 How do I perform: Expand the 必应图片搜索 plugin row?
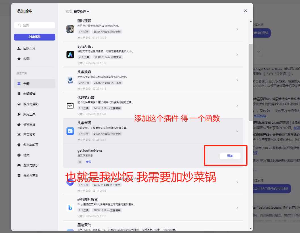(x=237, y=208)
